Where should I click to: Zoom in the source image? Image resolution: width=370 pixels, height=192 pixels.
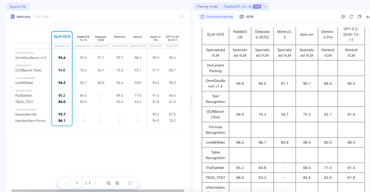117,183
